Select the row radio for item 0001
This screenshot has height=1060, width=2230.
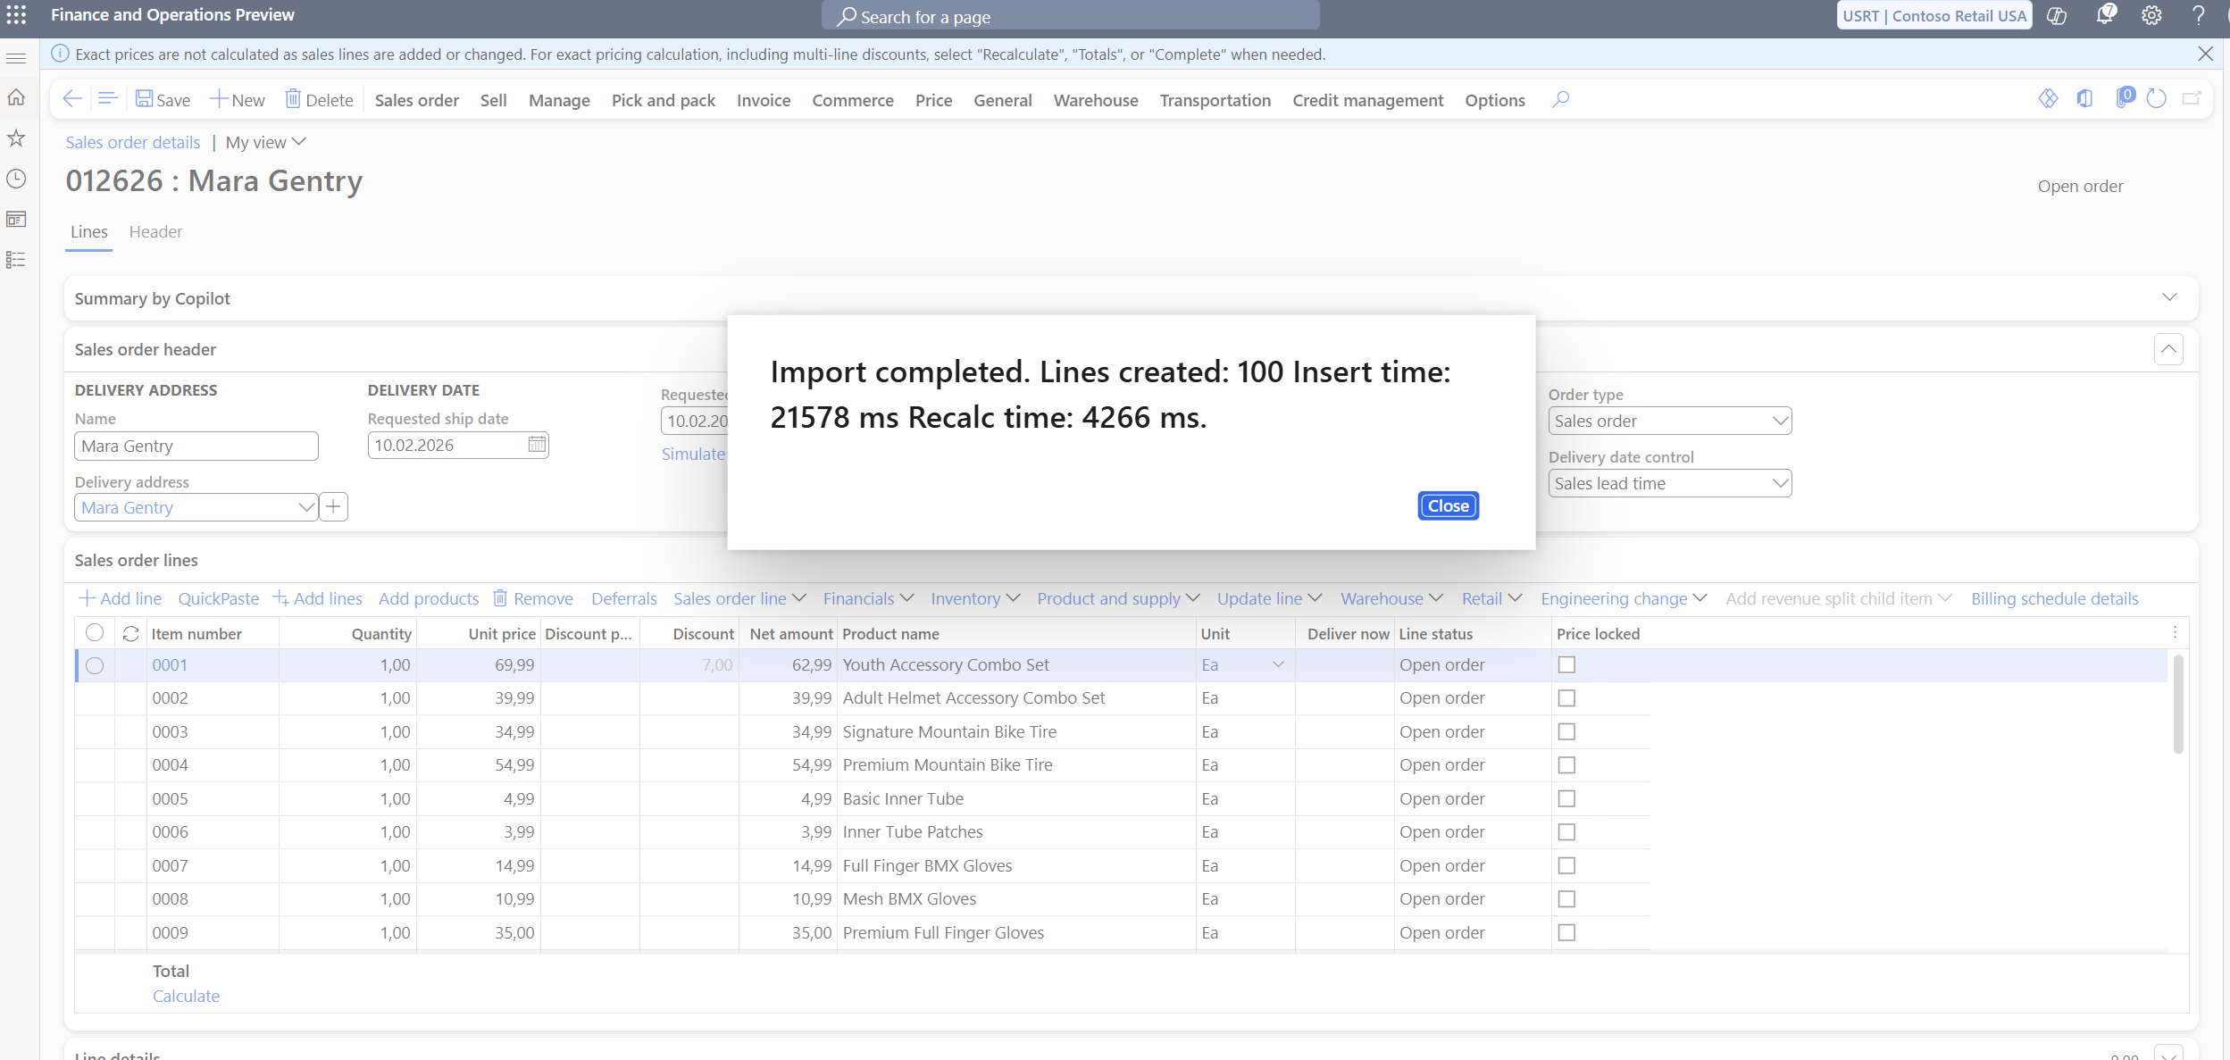coord(95,665)
